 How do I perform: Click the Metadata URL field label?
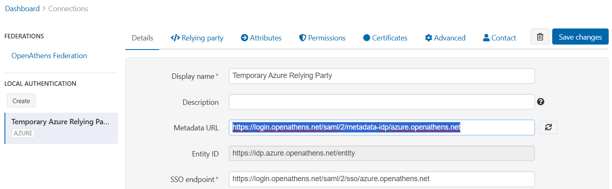point(196,128)
